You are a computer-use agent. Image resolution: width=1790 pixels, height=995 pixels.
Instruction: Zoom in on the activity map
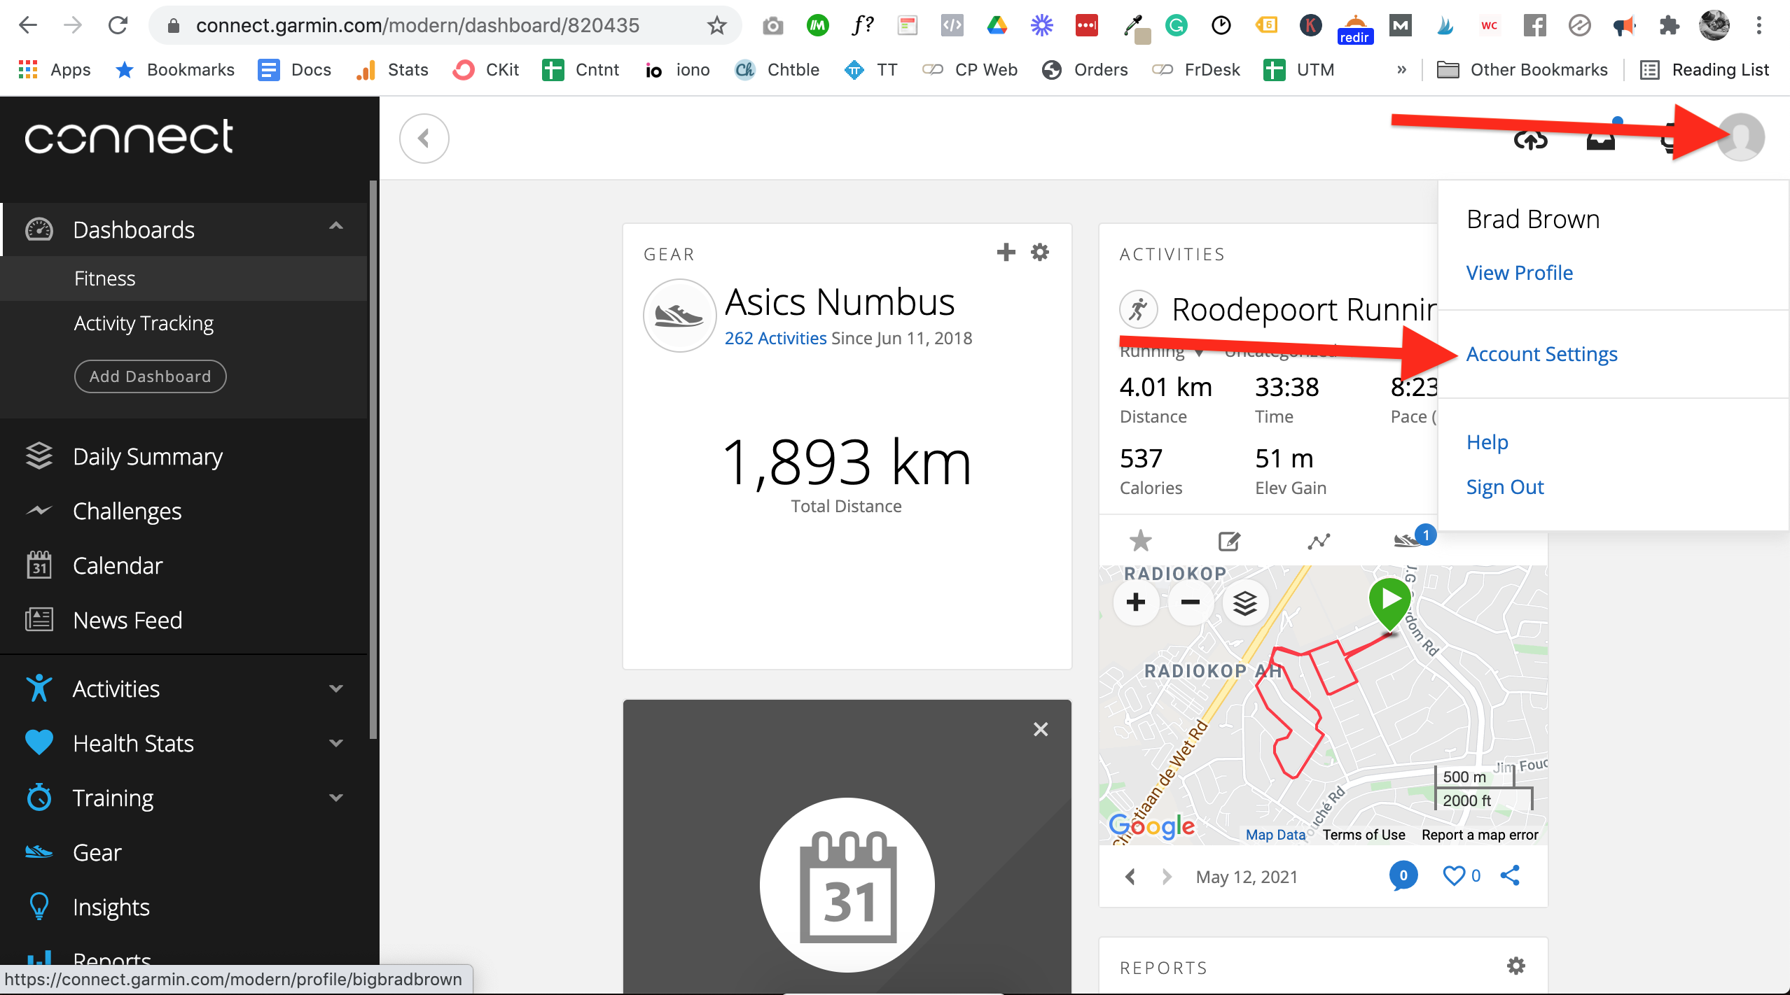tap(1135, 602)
